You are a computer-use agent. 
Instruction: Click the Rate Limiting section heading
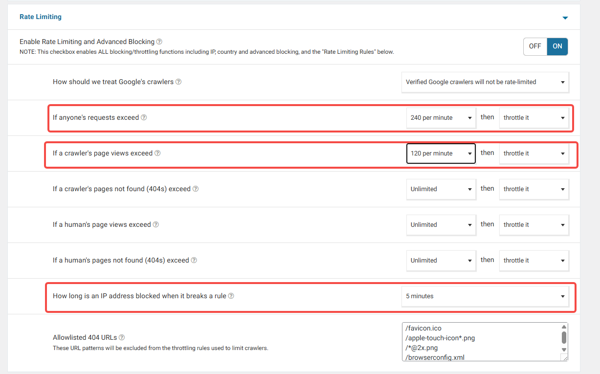41,17
